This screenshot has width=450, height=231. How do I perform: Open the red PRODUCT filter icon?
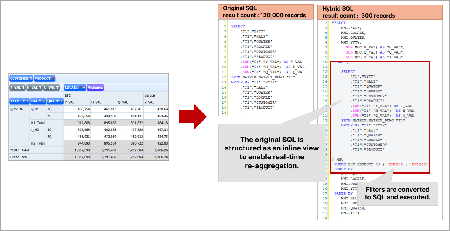click(x=53, y=78)
